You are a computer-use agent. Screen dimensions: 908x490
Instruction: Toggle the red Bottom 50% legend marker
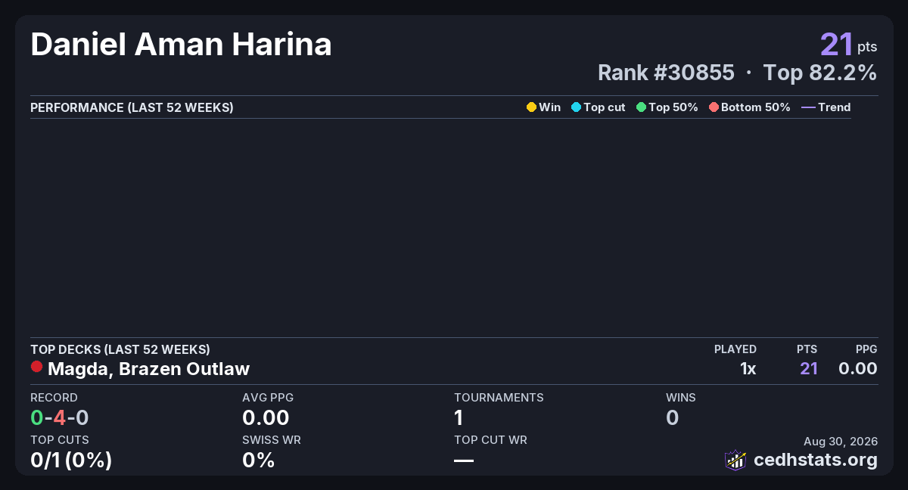(714, 107)
